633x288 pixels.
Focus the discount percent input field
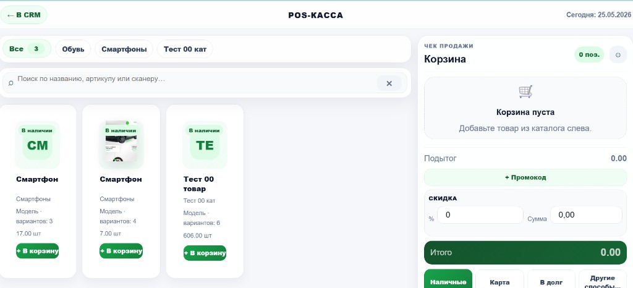click(480, 215)
